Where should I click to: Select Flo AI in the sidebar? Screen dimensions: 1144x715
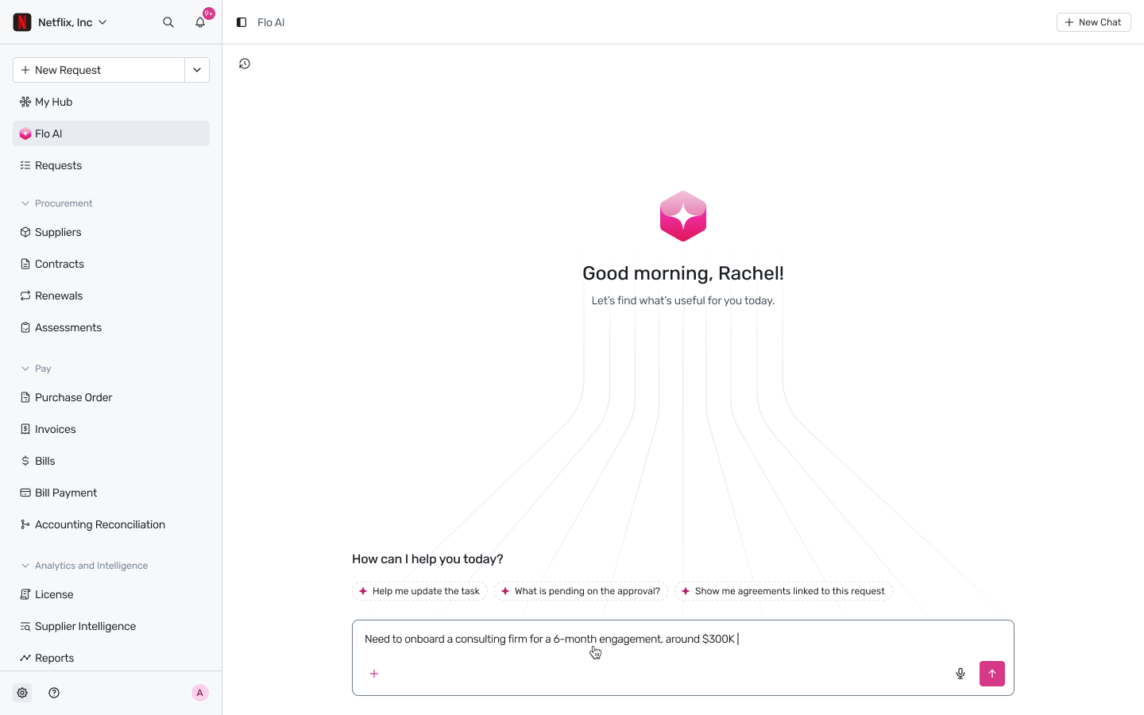click(x=111, y=133)
